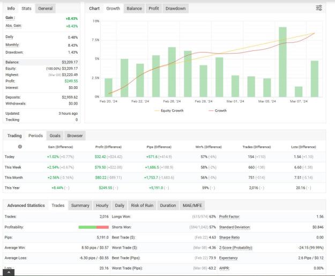Click the tallest green bar on chart
Viewport: 335px width, 276px height.
coord(282,62)
